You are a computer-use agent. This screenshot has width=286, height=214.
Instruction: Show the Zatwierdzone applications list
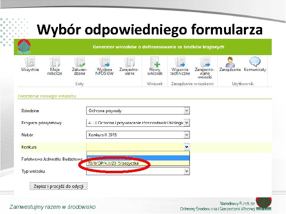pos(79,66)
